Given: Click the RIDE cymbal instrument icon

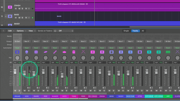Looking at the screenshot, I should pyautogui.click(x=46, y=52).
